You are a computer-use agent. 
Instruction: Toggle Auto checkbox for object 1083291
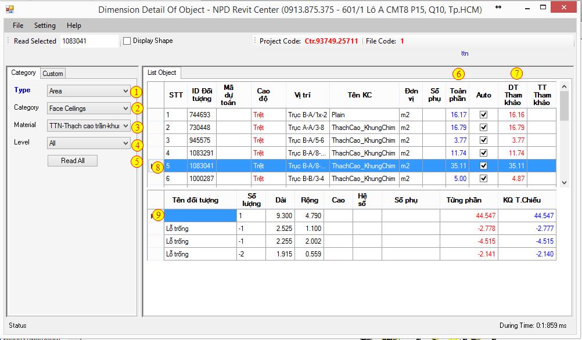(x=483, y=153)
